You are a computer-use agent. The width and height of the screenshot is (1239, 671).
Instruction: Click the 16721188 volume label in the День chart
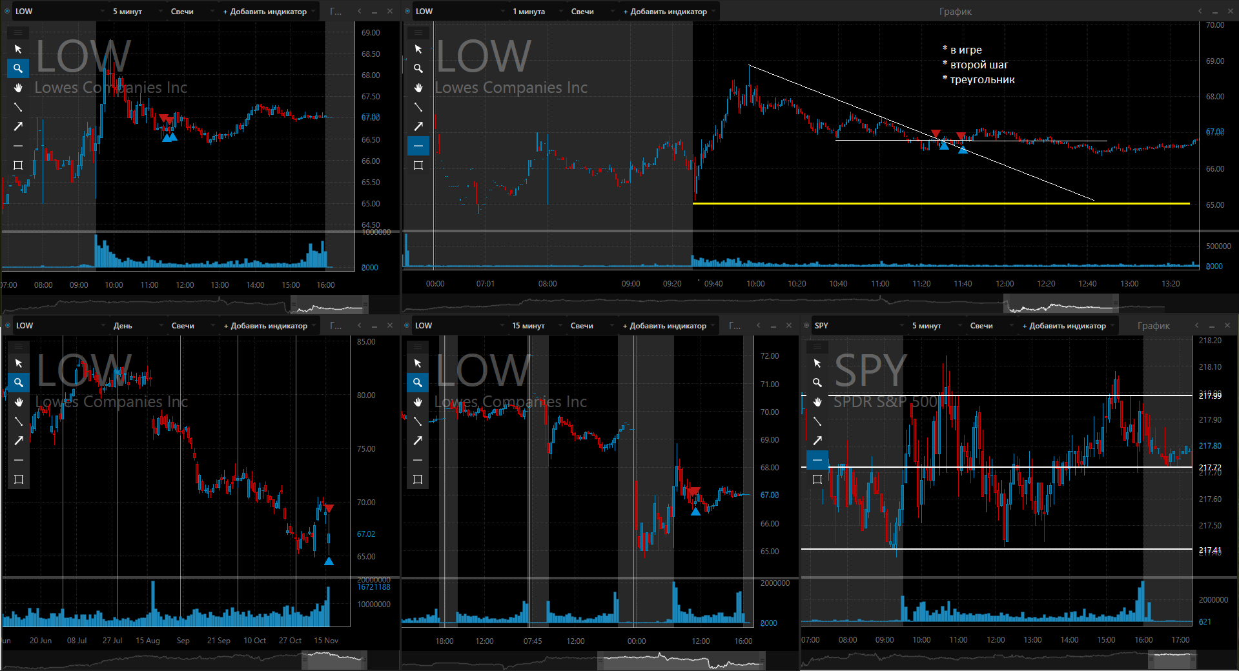coord(374,587)
